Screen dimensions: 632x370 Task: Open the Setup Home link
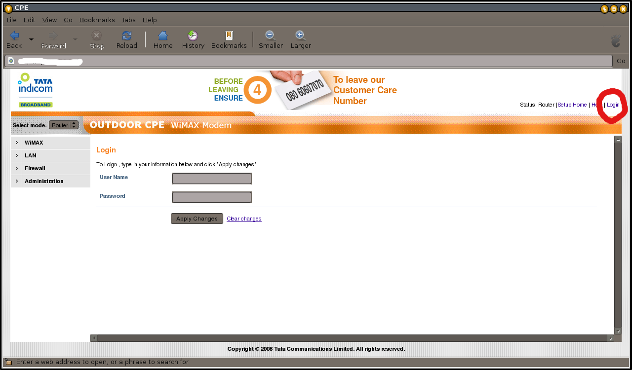click(572, 105)
